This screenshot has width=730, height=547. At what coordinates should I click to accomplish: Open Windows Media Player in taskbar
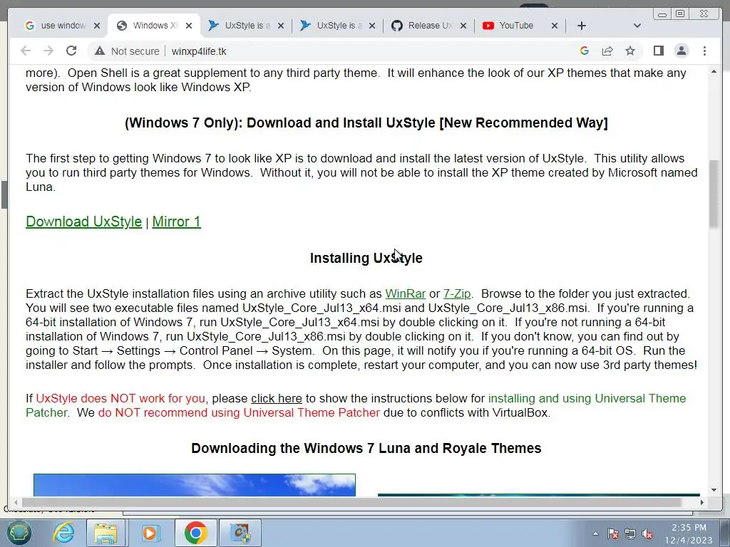pos(150,533)
